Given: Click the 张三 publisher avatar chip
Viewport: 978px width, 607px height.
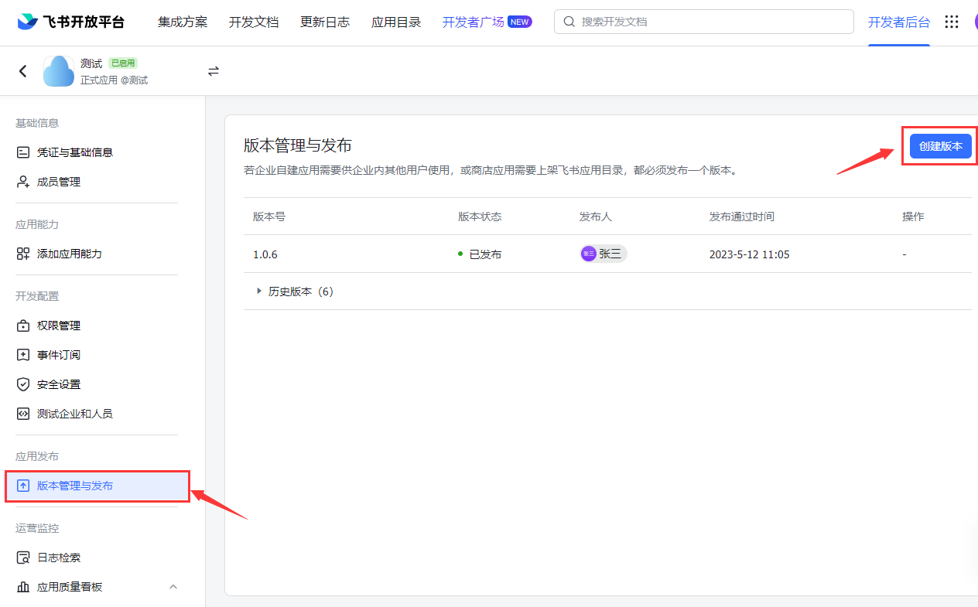Looking at the screenshot, I should click(603, 254).
